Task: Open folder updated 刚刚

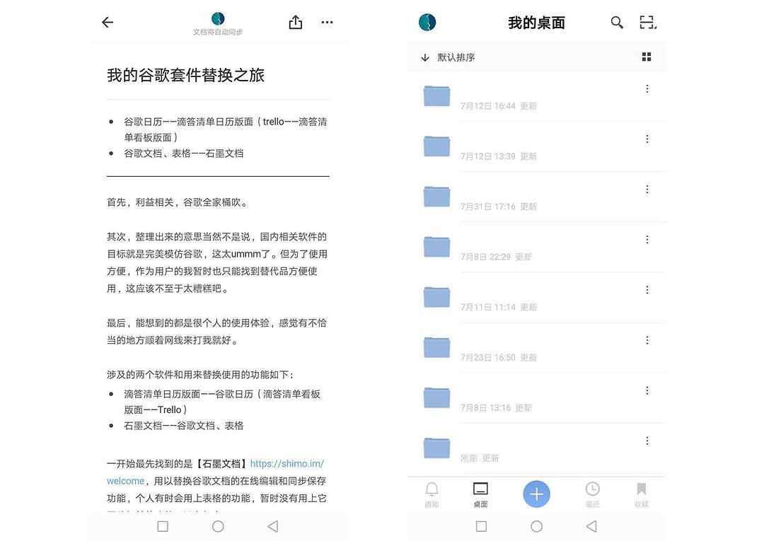Action: [536, 448]
